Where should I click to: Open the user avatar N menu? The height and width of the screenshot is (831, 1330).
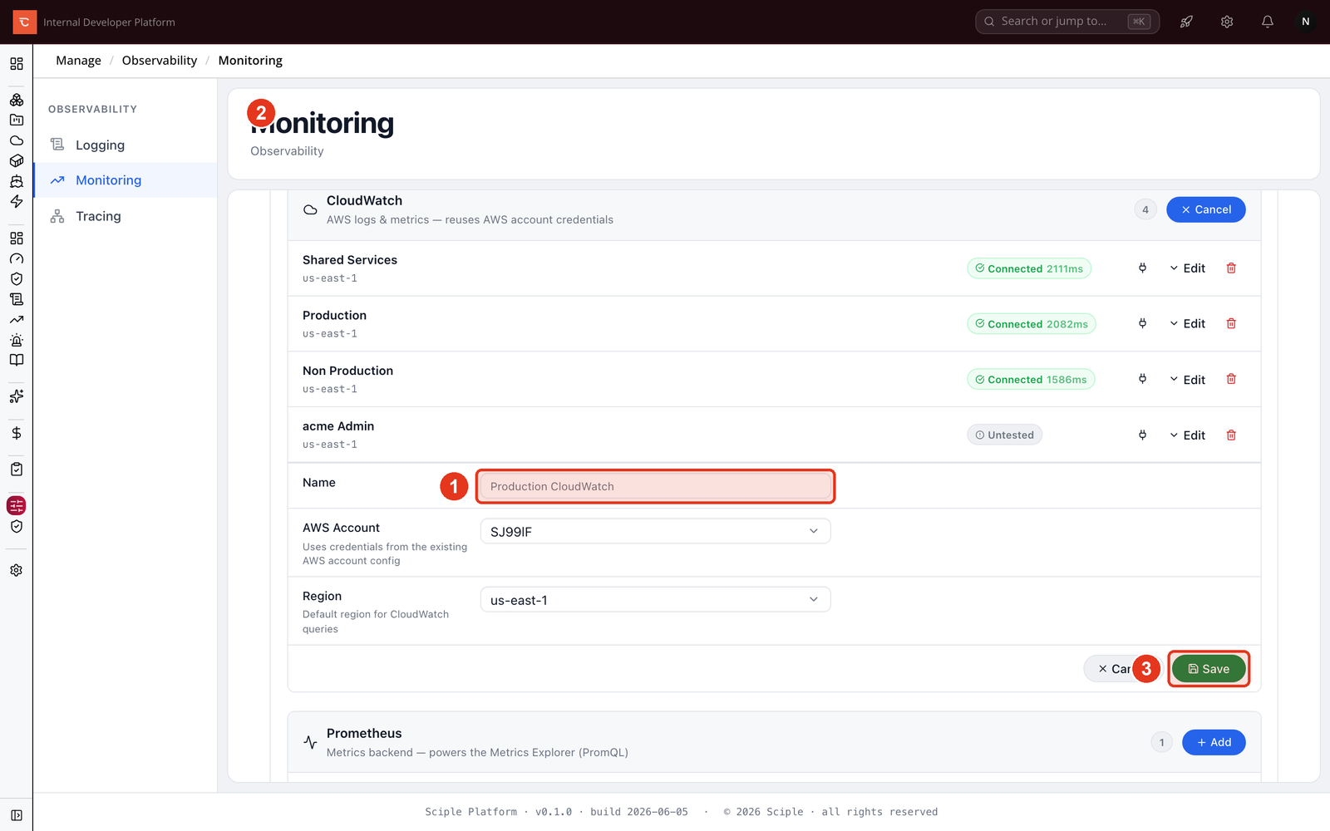pyautogui.click(x=1305, y=22)
